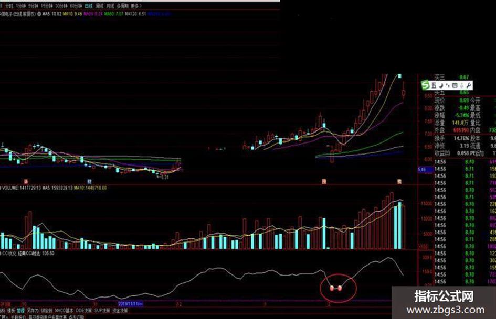Open Sogou settings wrench icon

point(469,85)
